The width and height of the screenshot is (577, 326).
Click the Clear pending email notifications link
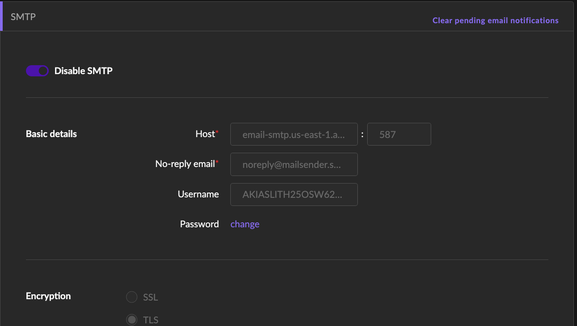pyautogui.click(x=495, y=21)
